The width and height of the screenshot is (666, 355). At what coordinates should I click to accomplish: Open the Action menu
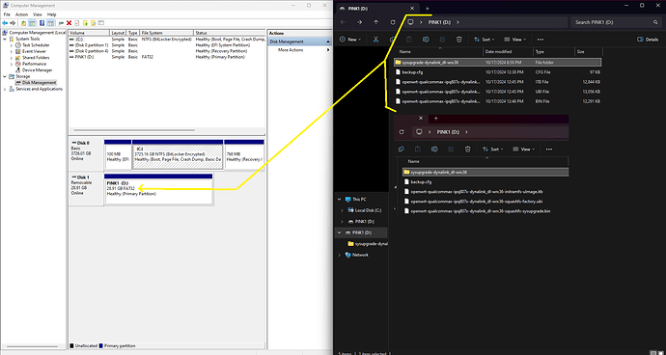click(x=21, y=14)
